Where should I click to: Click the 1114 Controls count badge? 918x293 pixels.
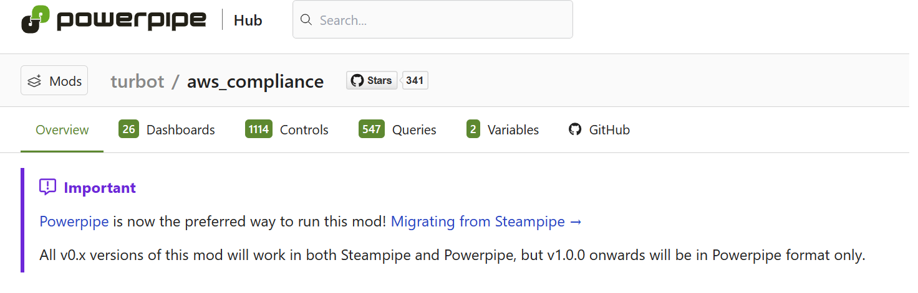click(258, 129)
